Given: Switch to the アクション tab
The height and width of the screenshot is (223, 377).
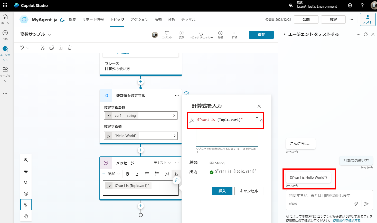Looking at the screenshot, I should [139, 19].
